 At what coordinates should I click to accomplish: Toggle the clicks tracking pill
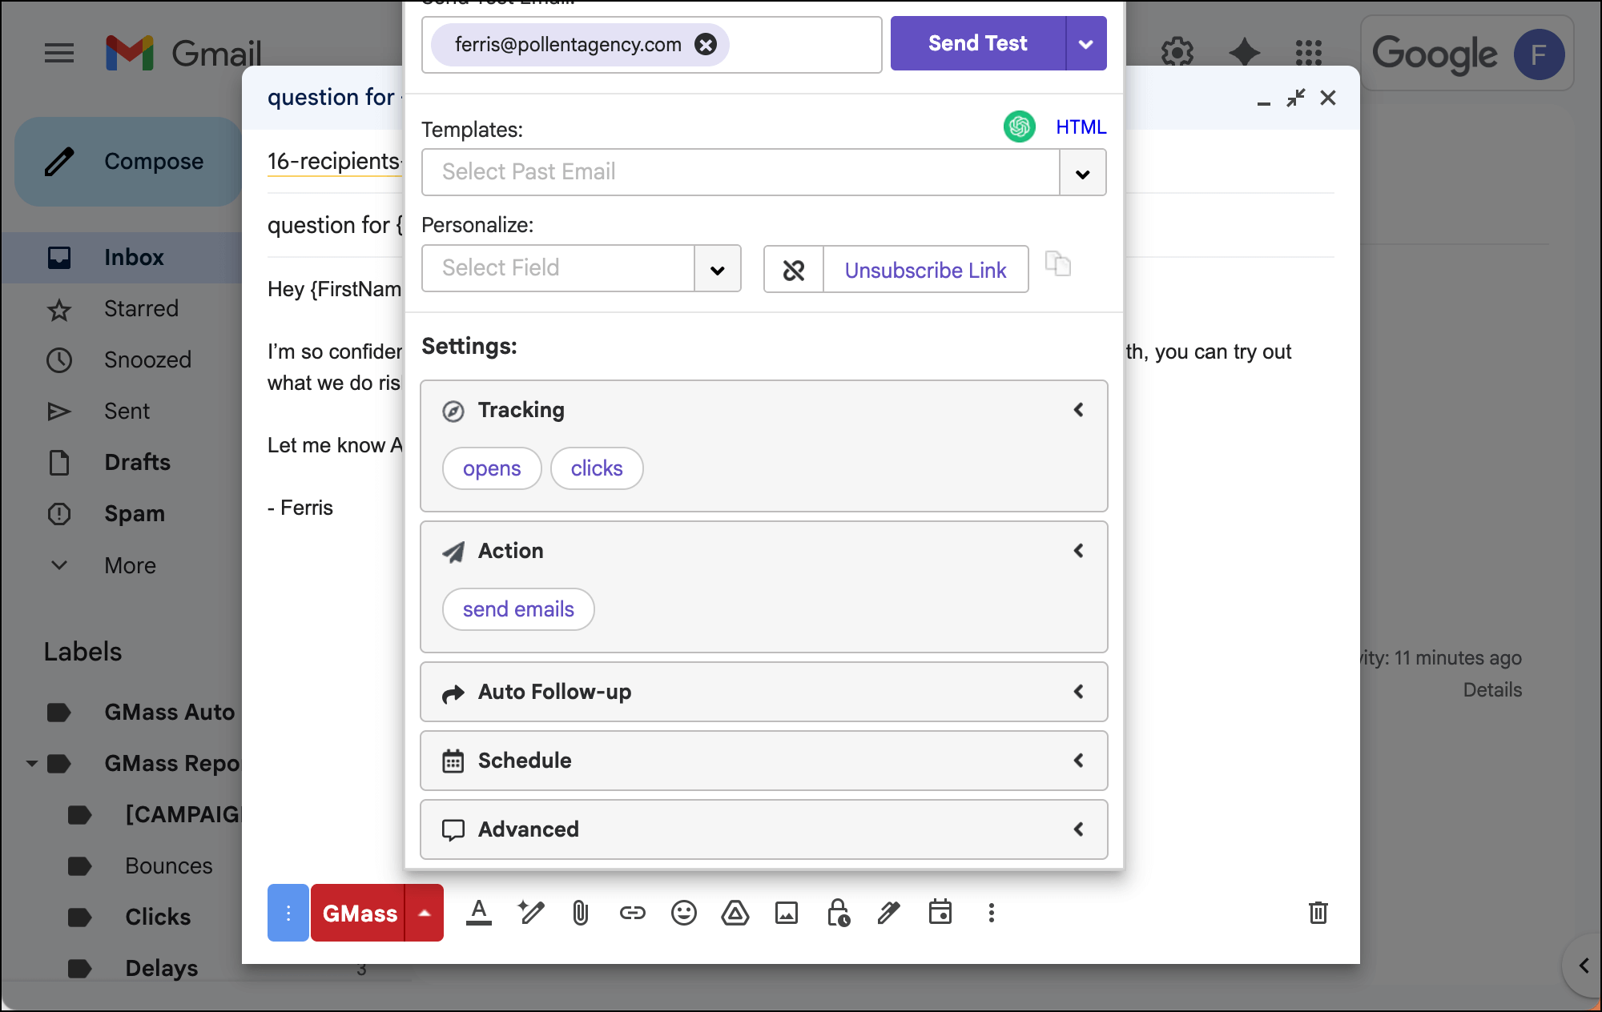[597, 468]
